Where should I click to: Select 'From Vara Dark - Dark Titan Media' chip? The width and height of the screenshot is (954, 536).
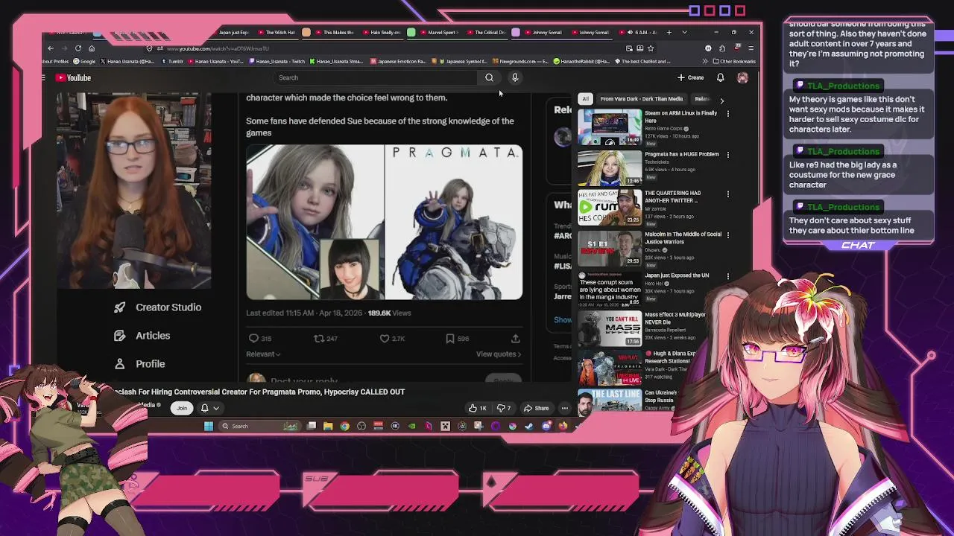pyautogui.click(x=641, y=99)
